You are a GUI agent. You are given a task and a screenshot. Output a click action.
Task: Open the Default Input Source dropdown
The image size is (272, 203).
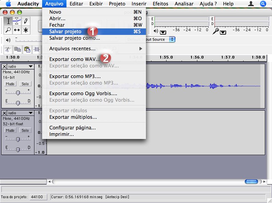172,39
